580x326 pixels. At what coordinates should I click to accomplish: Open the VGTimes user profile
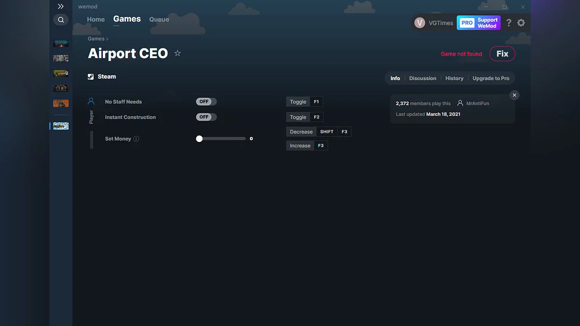pos(434,23)
